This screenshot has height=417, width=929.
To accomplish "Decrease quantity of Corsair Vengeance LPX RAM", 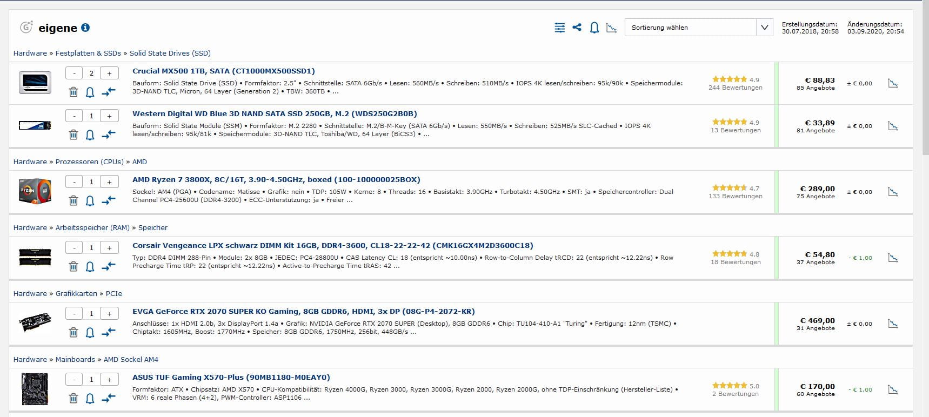I will (x=74, y=247).
